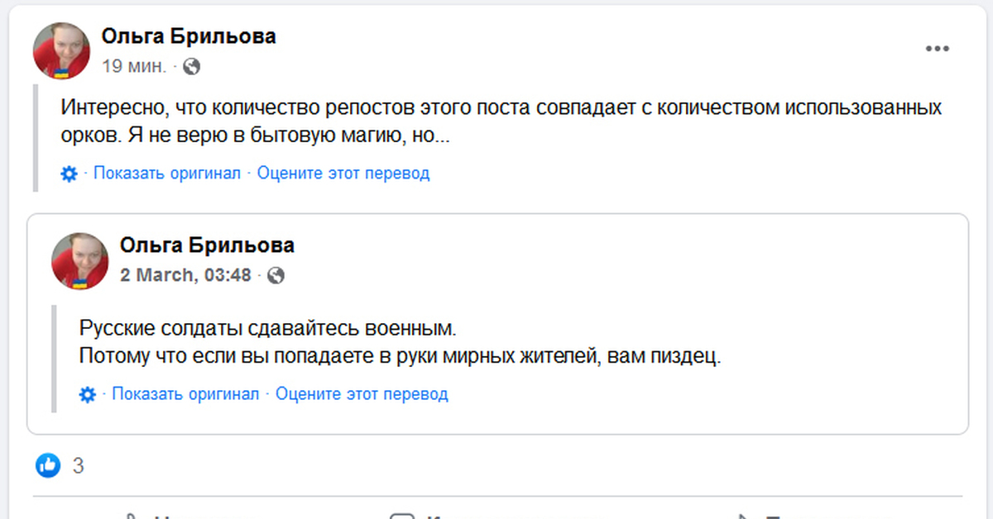
Task: Click the blue thumbs-up reaction icon
Action: click(x=48, y=466)
